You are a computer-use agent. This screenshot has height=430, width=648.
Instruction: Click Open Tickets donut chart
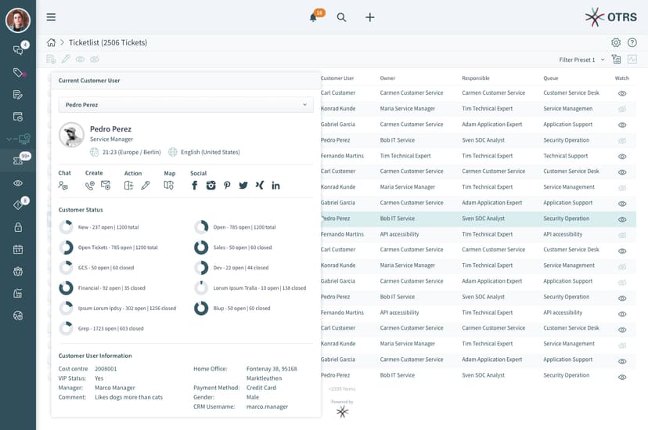click(x=66, y=248)
